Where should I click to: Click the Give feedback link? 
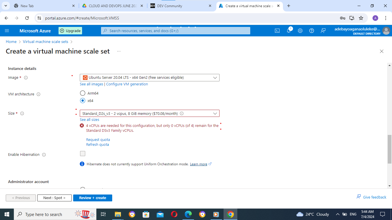pos(371,197)
